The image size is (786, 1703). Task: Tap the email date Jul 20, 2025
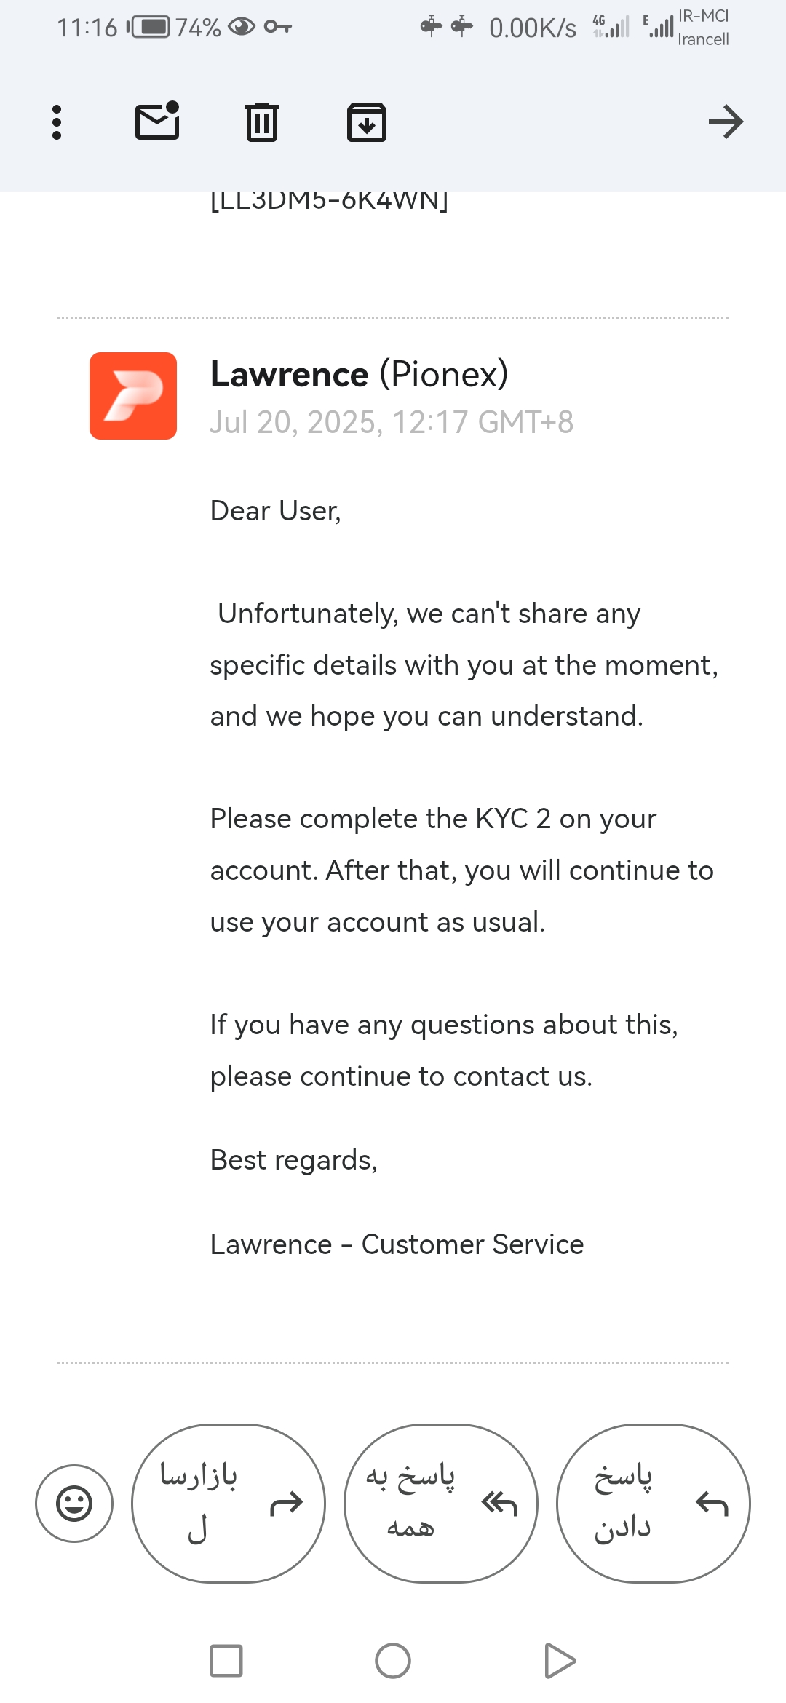(x=392, y=422)
